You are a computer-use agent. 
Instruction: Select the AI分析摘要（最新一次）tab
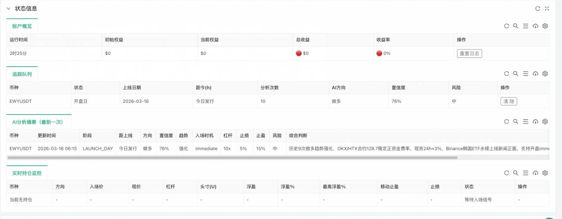coord(39,122)
